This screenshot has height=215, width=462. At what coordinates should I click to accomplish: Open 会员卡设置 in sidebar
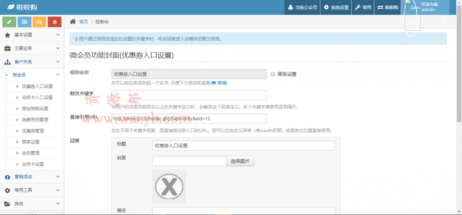point(33,164)
